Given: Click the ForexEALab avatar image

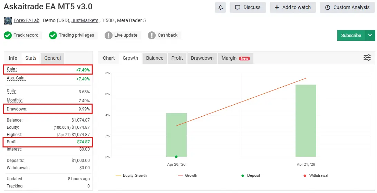Looking at the screenshot, I should tap(8, 21).
